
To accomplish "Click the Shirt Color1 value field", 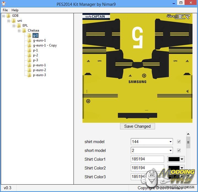I will coord(147,159).
